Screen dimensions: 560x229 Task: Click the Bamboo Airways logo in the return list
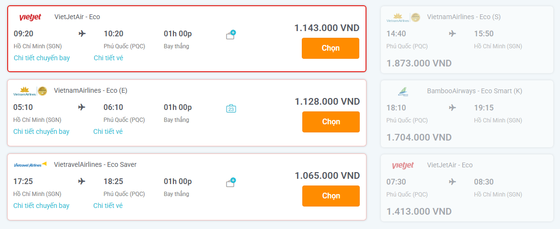click(403, 91)
